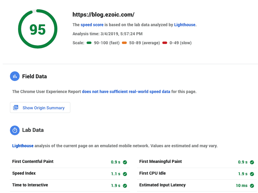This screenshot has height=193, width=258.
Task: Click the Estimated Input Latency green checkmark
Action: click(252, 185)
